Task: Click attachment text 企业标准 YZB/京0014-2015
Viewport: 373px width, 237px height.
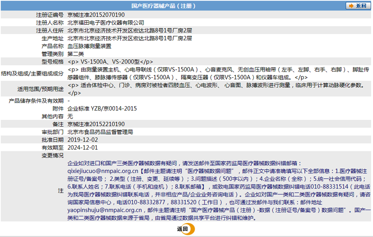Action: point(102,109)
